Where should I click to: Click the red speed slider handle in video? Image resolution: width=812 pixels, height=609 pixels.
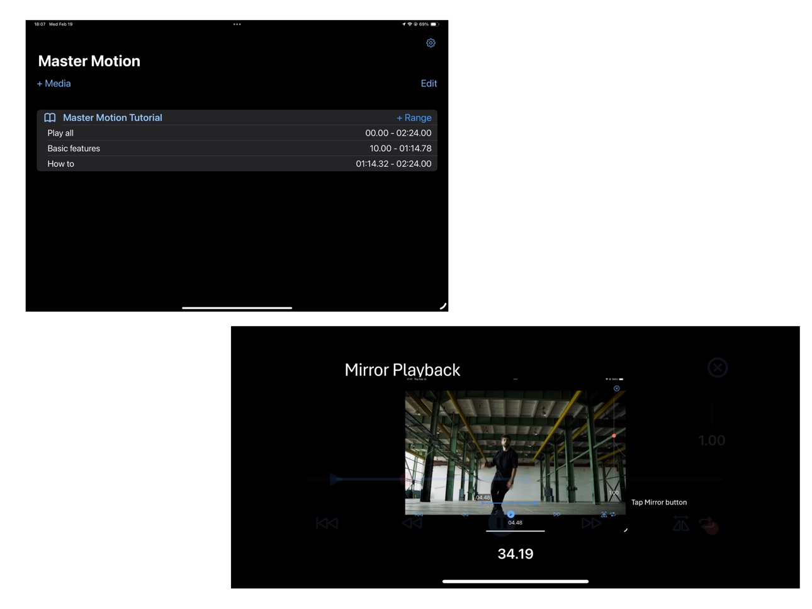pyautogui.click(x=614, y=436)
